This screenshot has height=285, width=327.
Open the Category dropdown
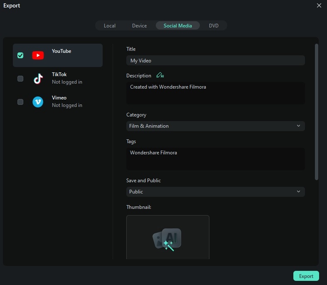click(x=215, y=126)
